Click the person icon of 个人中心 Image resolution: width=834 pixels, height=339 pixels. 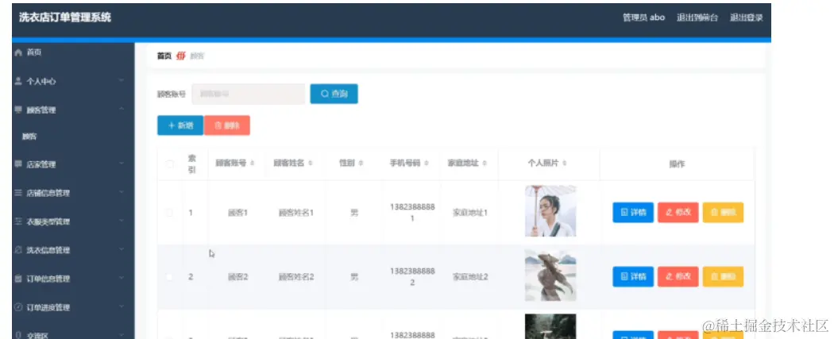[18, 81]
